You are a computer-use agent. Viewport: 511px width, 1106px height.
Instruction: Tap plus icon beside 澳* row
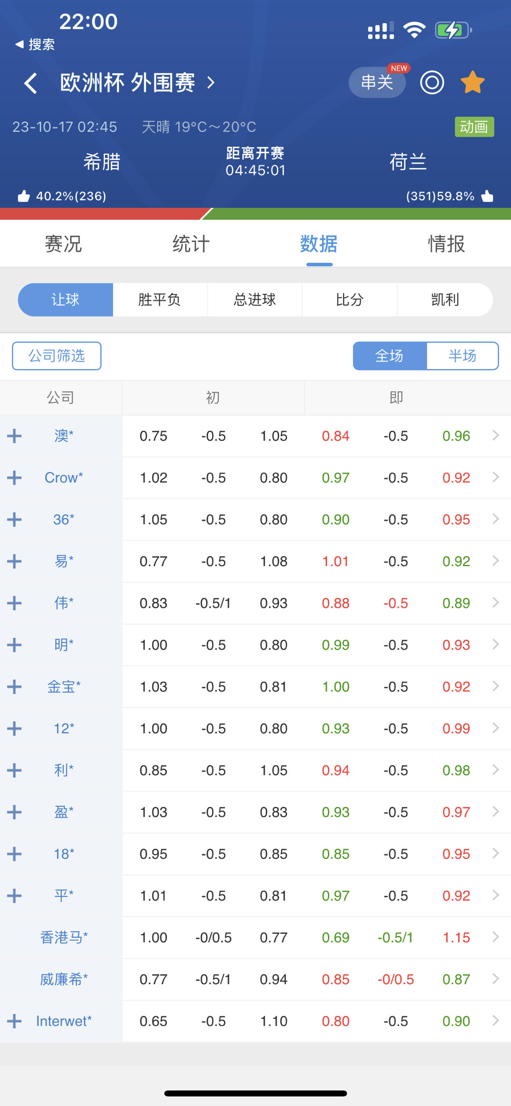coord(14,436)
